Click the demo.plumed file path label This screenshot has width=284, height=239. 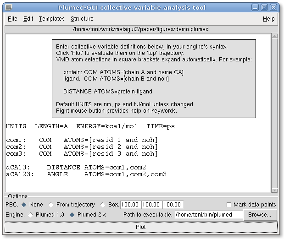click(x=141, y=29)
